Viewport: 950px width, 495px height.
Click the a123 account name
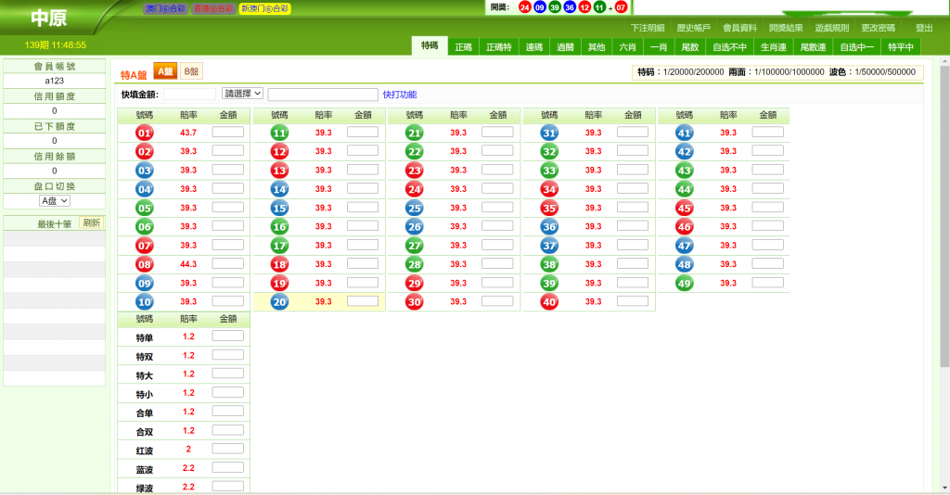pos(55,81)
